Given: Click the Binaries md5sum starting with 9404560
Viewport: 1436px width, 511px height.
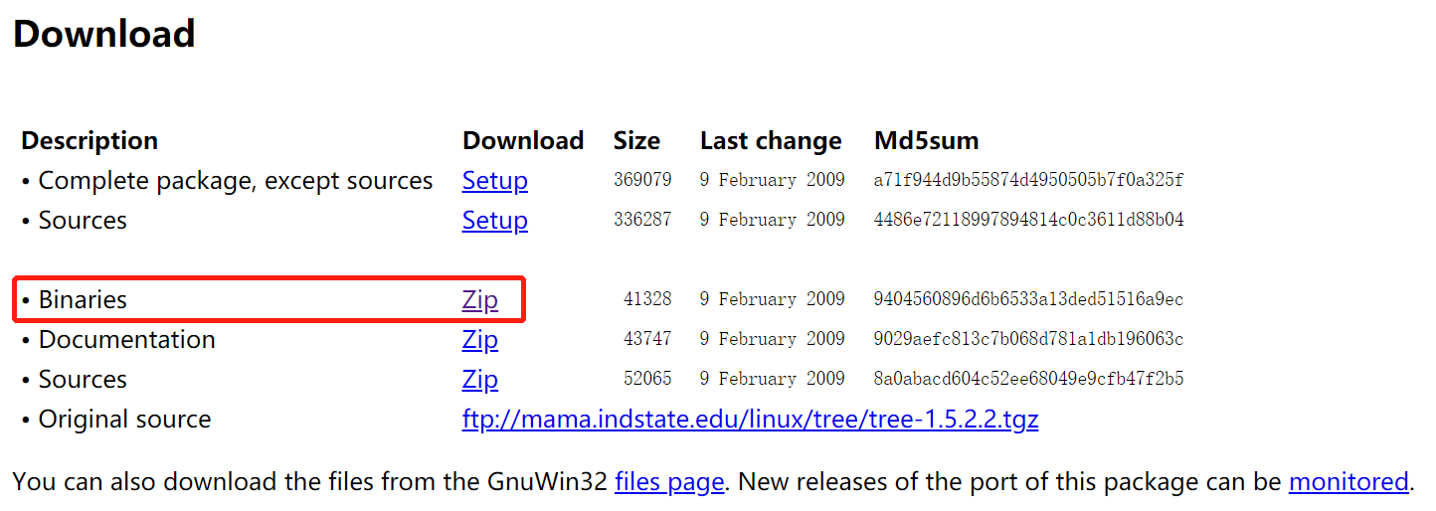Looking at the screenshot, I should tap(1028, 299).
